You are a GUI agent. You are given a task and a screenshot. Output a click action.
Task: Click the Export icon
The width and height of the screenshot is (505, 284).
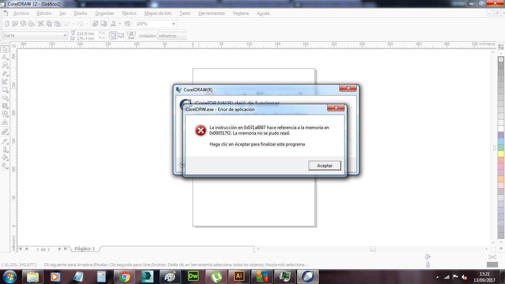click(x=104, y=24)
